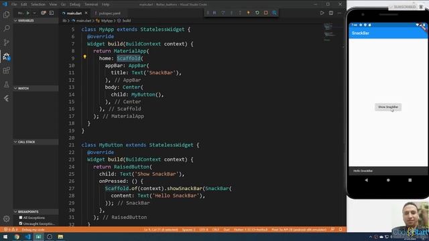The image size is (429, 241).
Task: Open the View menu
Action: (53, 5)
